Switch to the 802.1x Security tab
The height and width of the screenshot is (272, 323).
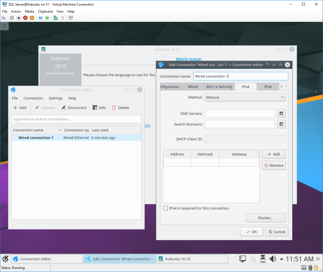coord(219,87)
